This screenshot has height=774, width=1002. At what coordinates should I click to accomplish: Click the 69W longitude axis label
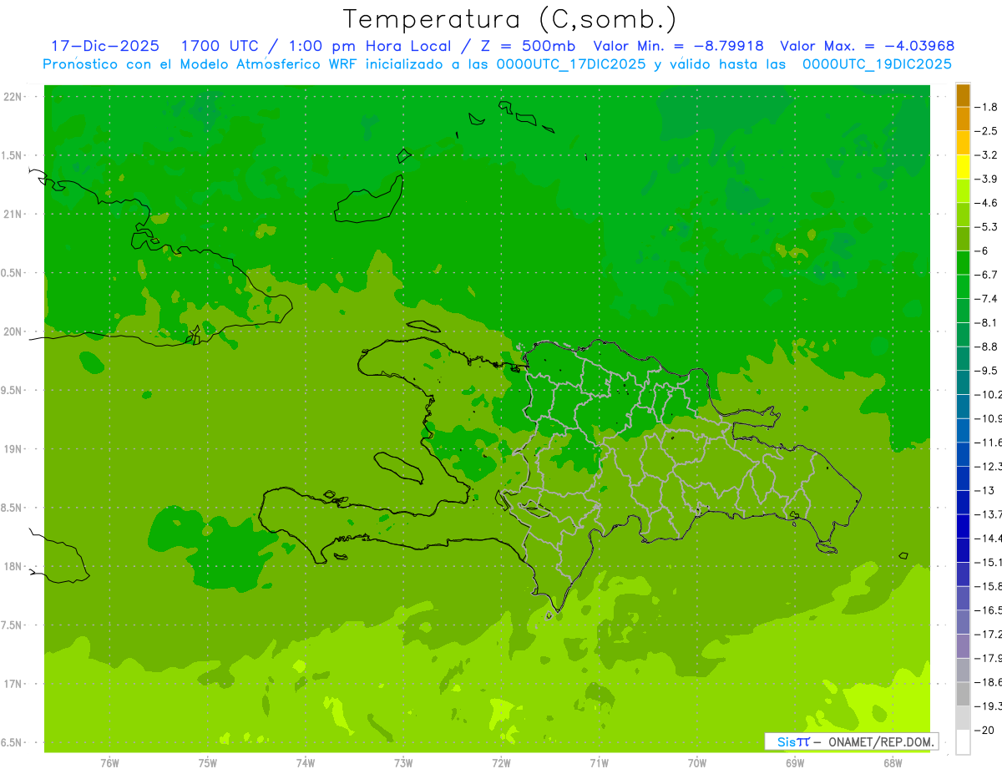click(x=795, y=763)
